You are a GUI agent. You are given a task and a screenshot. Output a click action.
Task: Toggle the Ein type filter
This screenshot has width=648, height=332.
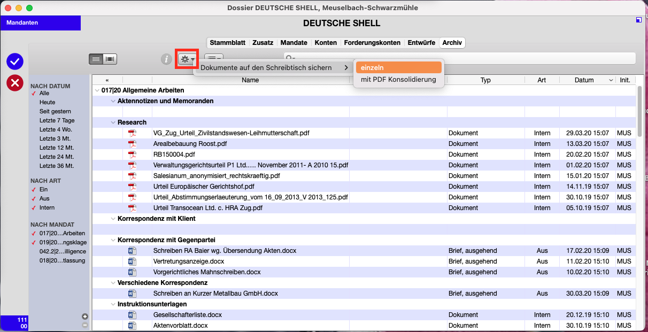pos(43,189)
